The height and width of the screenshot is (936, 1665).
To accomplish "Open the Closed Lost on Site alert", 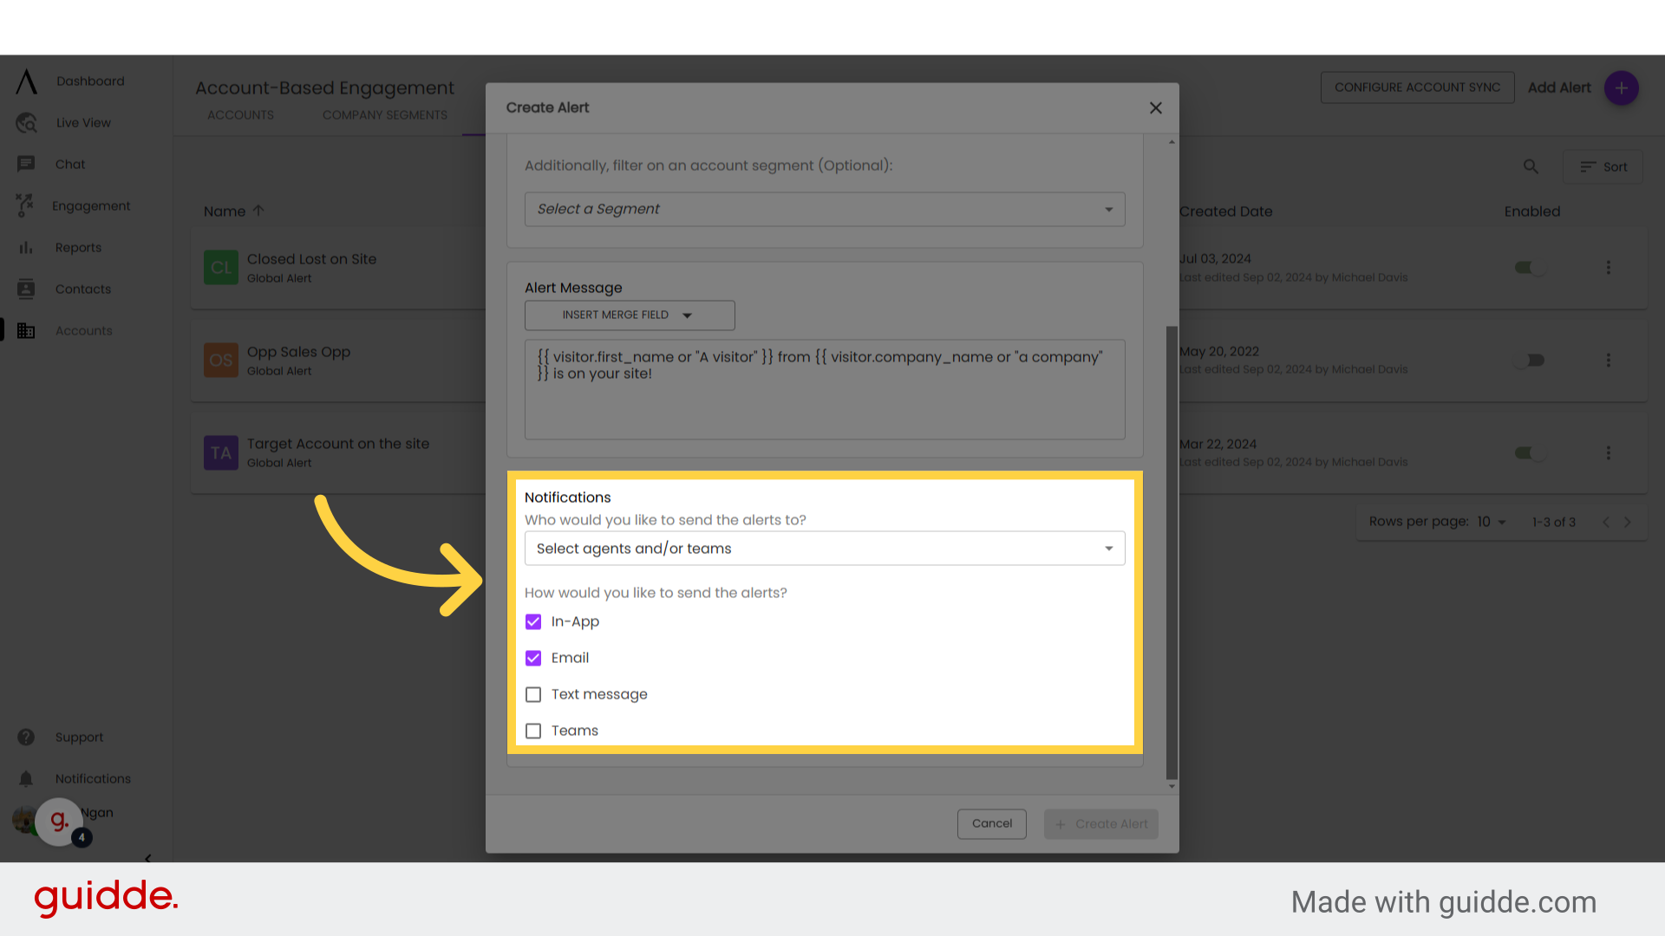I will [x=311, y=259].
